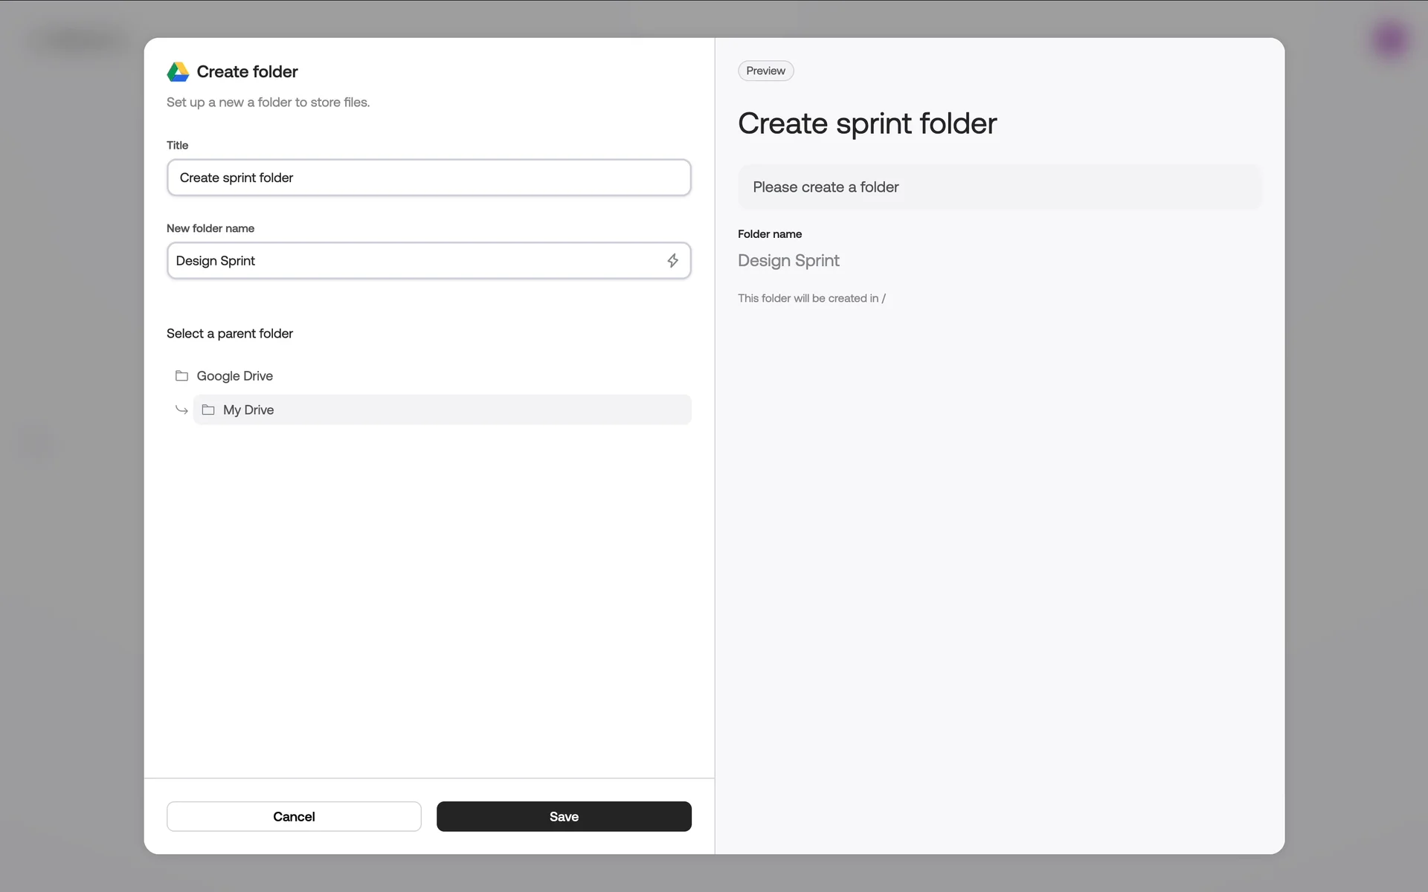Click the nested arrow icon beside My Drive
The image size is (1428, 892).
click(x=181, y=410)
